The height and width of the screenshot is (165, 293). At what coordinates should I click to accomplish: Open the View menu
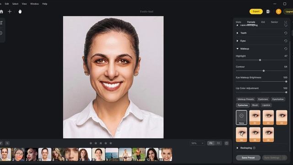(24, 4)
